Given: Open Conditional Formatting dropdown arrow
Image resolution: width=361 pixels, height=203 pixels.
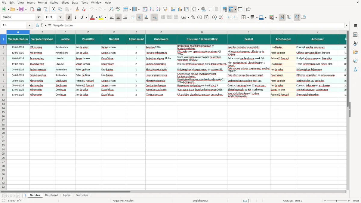Looking at the screenshot, I should point(276,17).
